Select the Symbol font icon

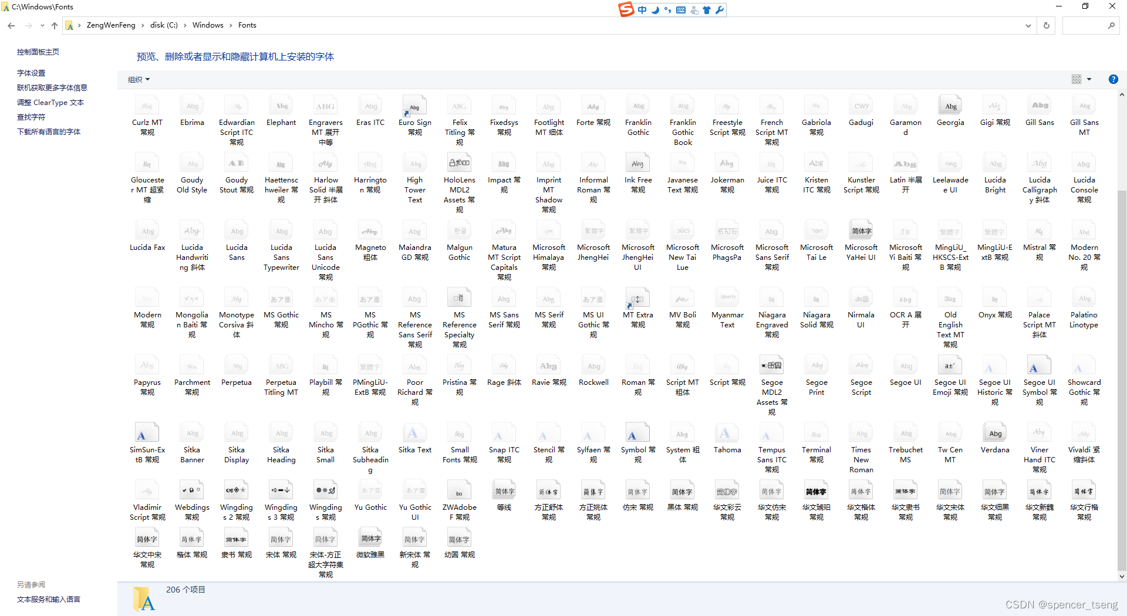click(638, 433)
